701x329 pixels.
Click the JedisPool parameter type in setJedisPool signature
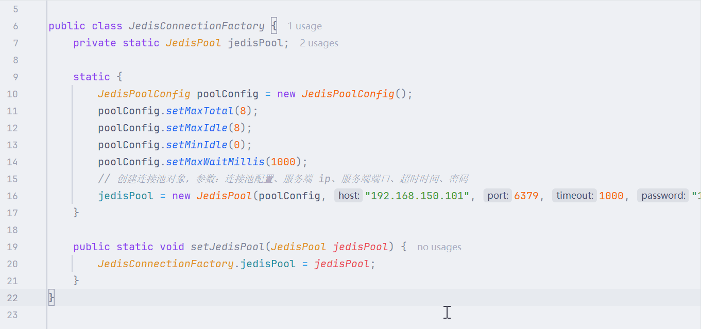pos(299,247)
